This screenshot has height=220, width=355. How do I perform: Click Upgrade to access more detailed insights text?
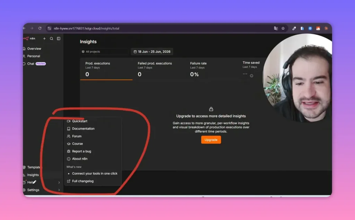(x=211, y=116)
